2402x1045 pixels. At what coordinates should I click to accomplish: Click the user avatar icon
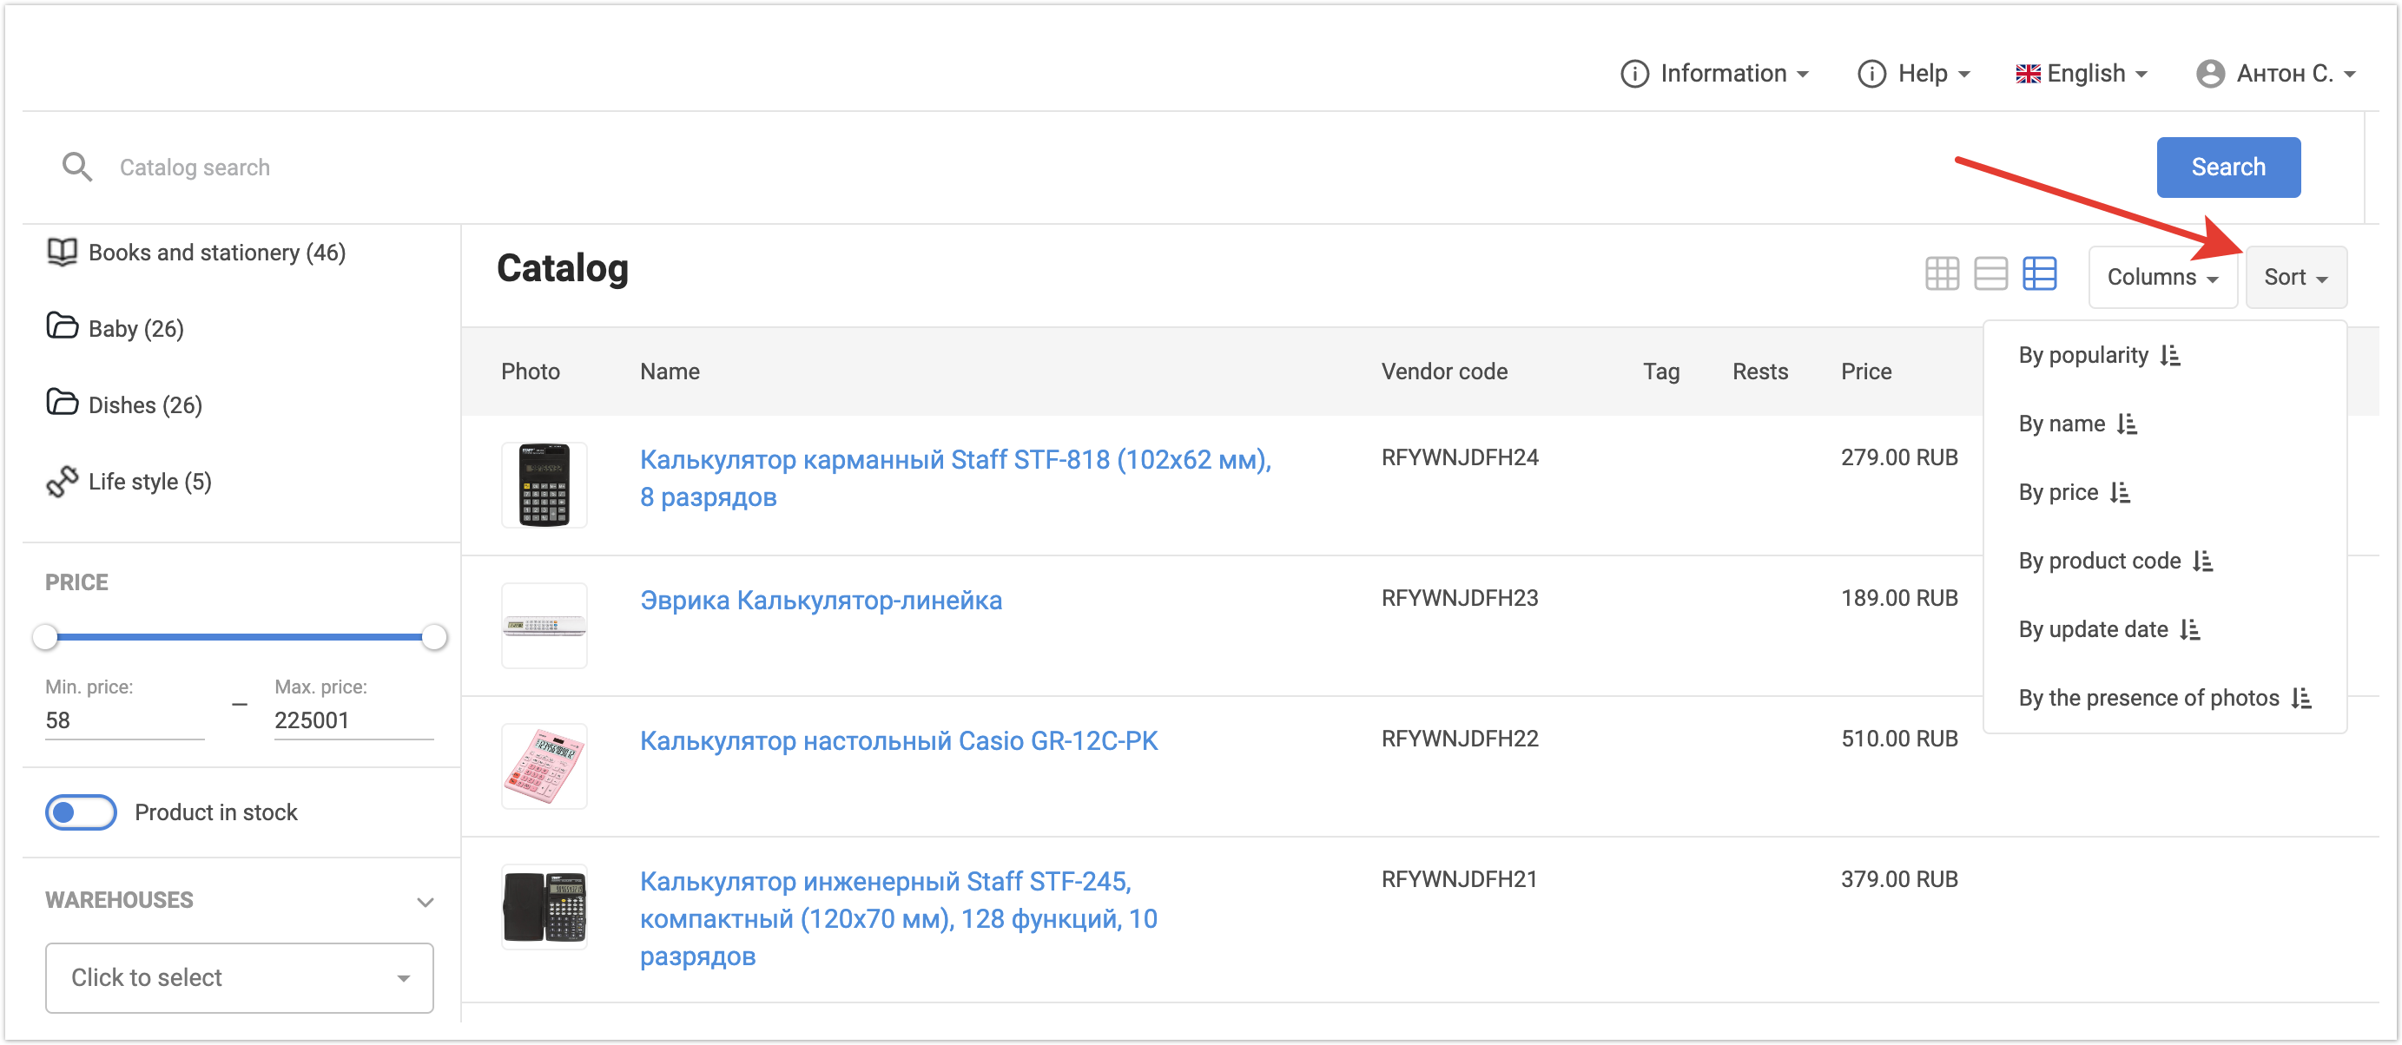point(2209,74)
